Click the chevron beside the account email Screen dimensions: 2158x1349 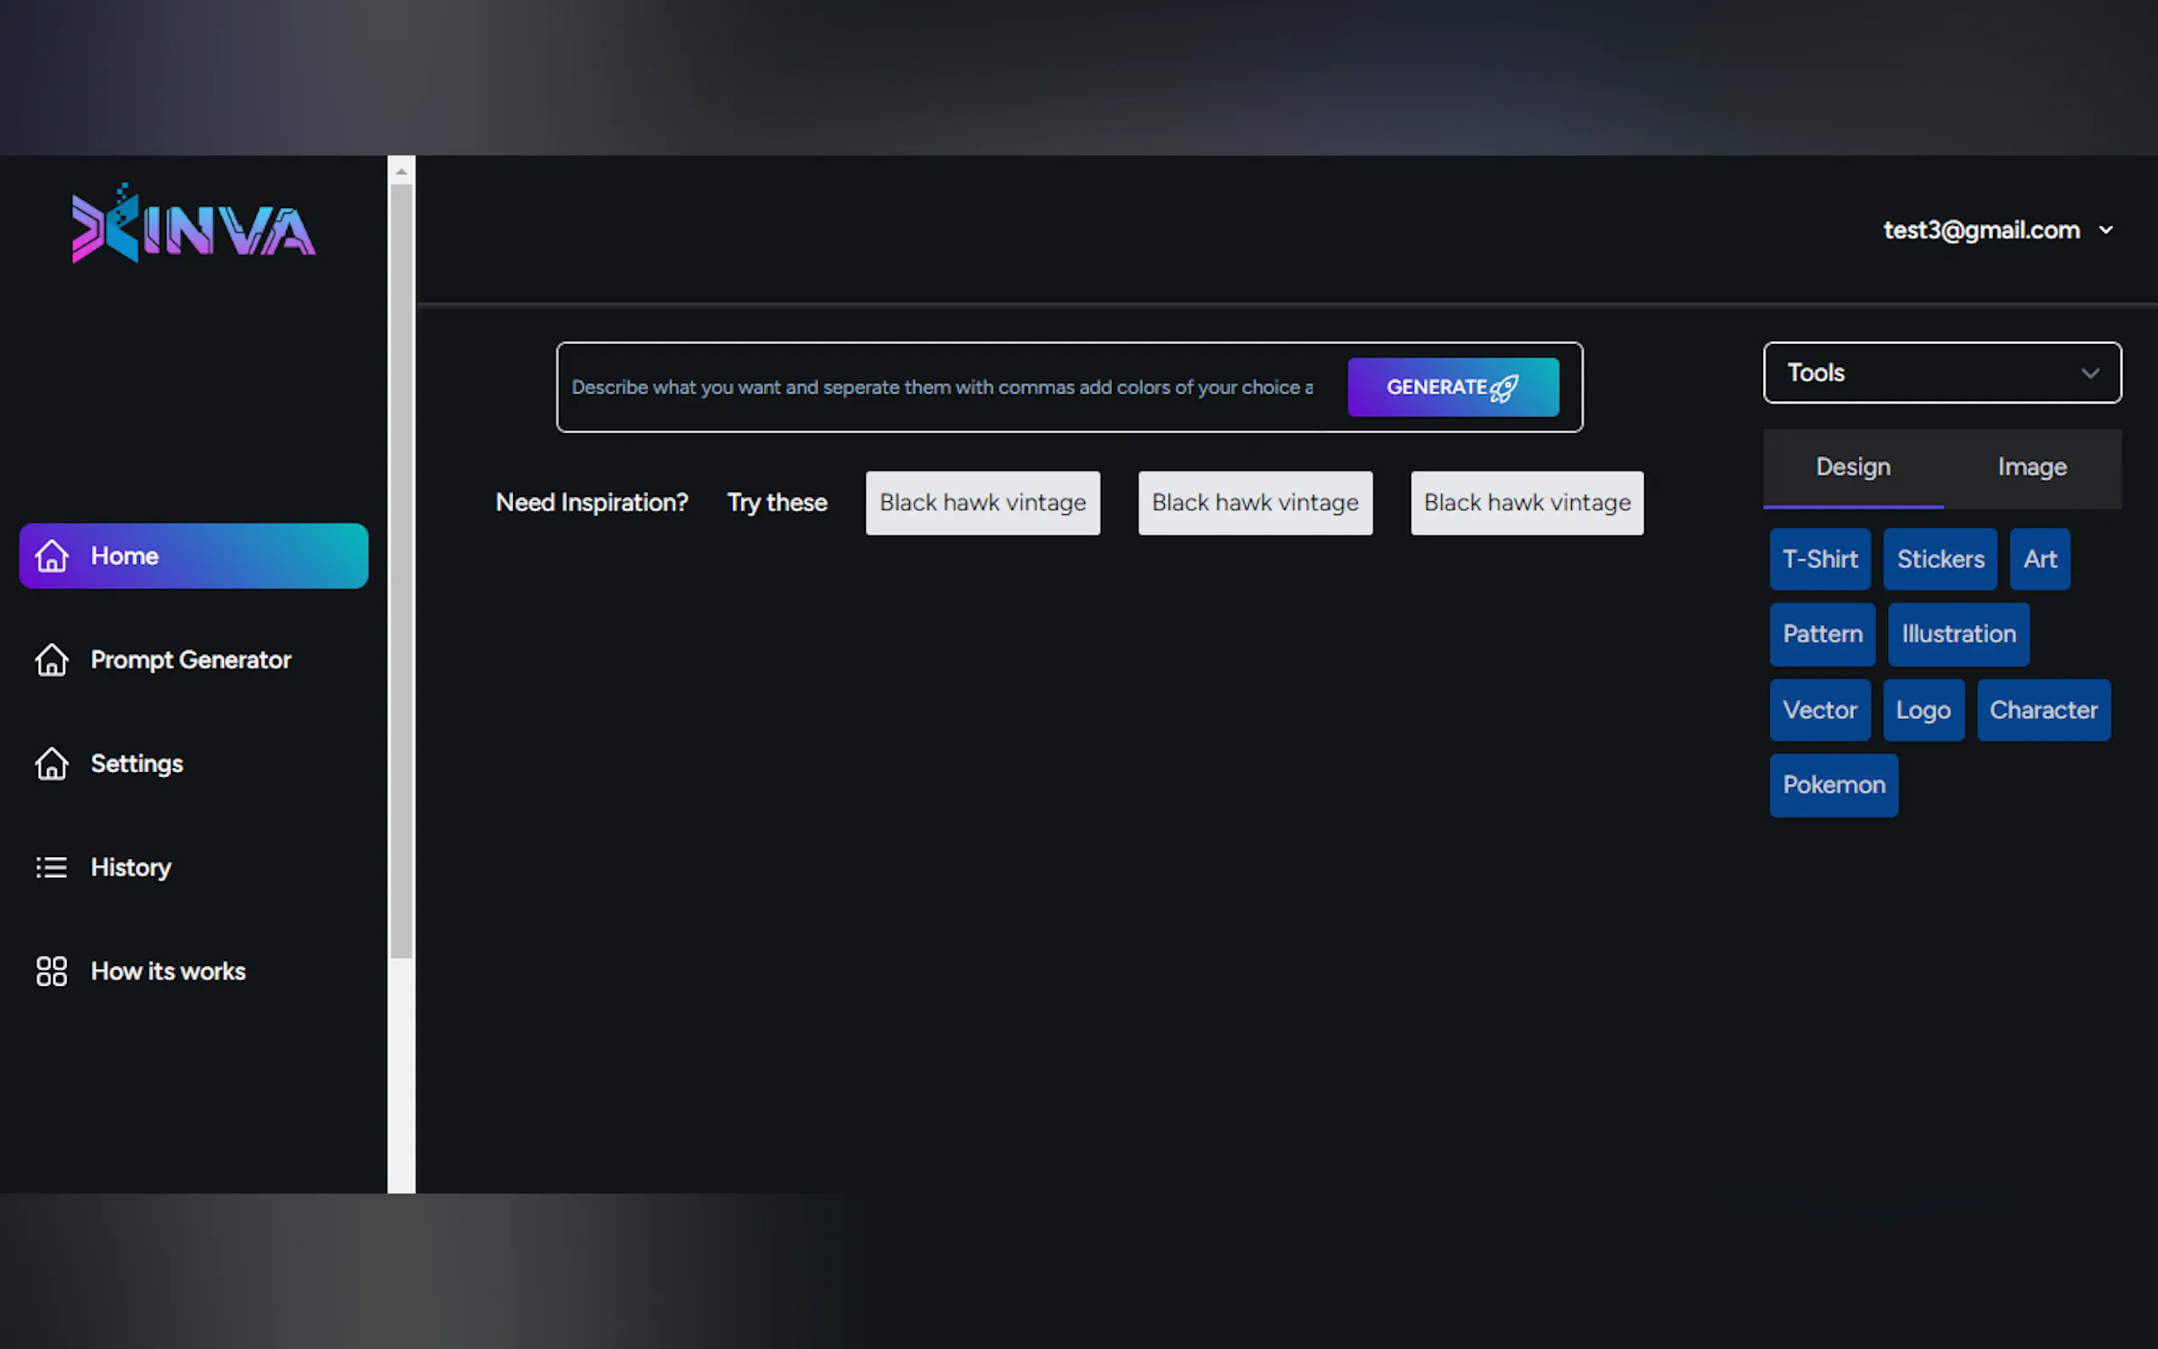click(2105, 230)
